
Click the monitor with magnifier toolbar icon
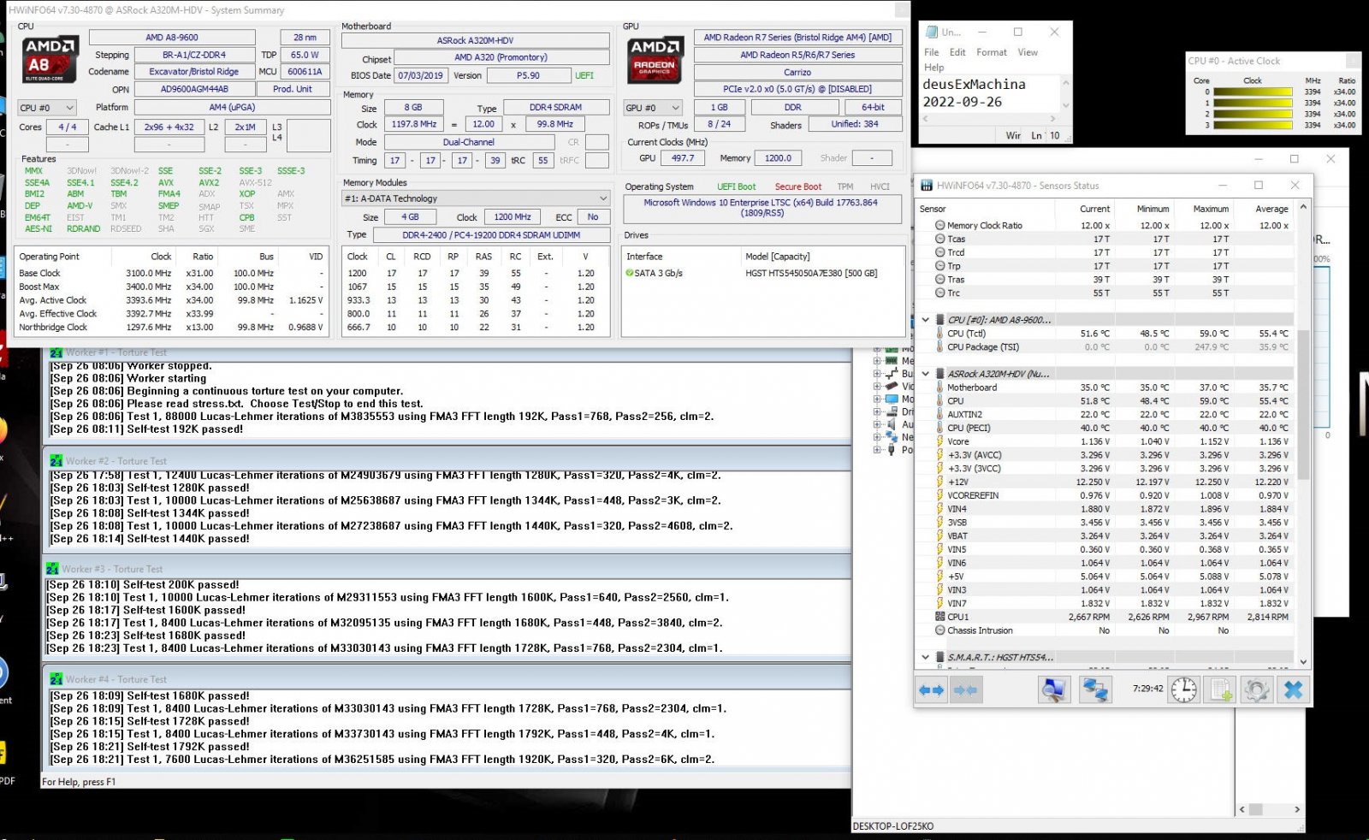[1054, 689]
